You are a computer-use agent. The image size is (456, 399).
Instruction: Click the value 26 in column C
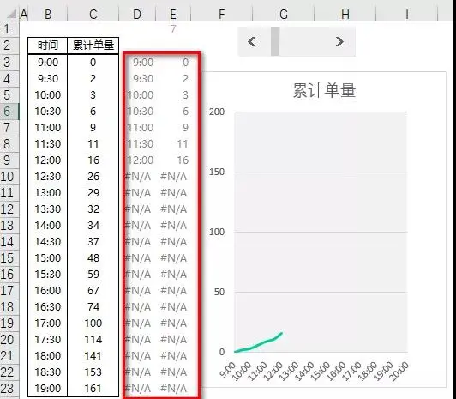[x=93, y=177]
